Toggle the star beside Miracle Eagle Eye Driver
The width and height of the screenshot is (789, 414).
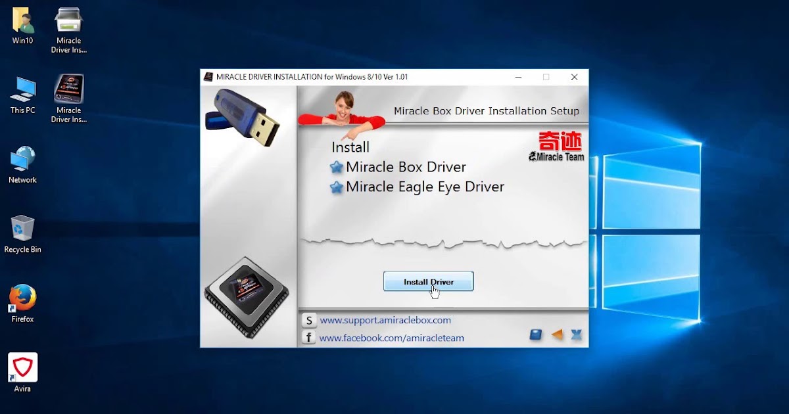[x=337, y=187]
